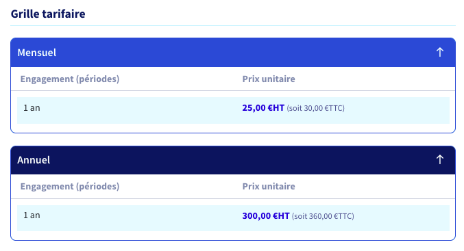This screenshot has width=464, height=251.
Task: Click Prix unitaire column header in Mensuel
Action: pos(269,79)
